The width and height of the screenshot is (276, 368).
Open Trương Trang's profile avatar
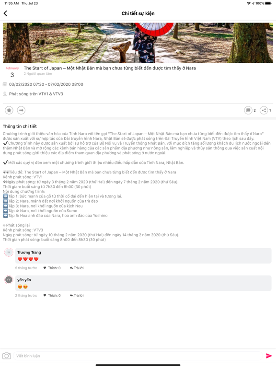[x=9, y=253]
